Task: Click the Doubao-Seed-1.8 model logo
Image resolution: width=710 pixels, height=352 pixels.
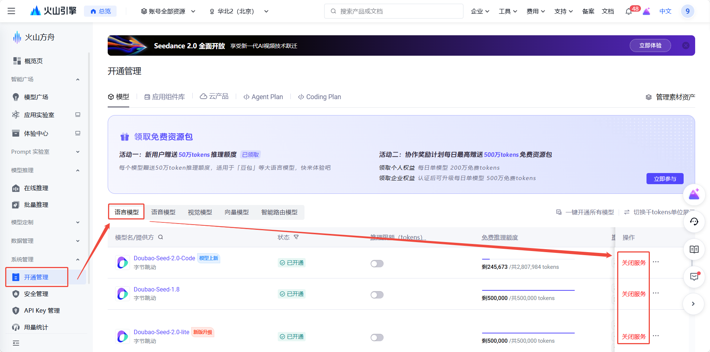Action: point(122,294)
